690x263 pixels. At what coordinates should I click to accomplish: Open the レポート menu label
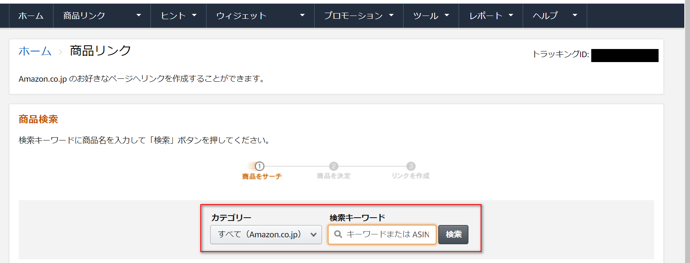pyautogui.click(x=486, y=16)
